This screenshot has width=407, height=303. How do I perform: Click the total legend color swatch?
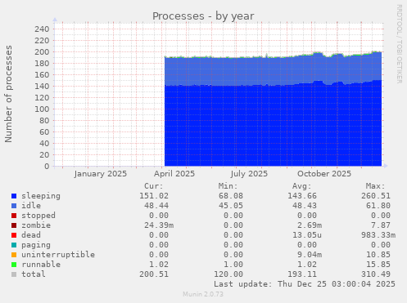[x=14, y=274]
